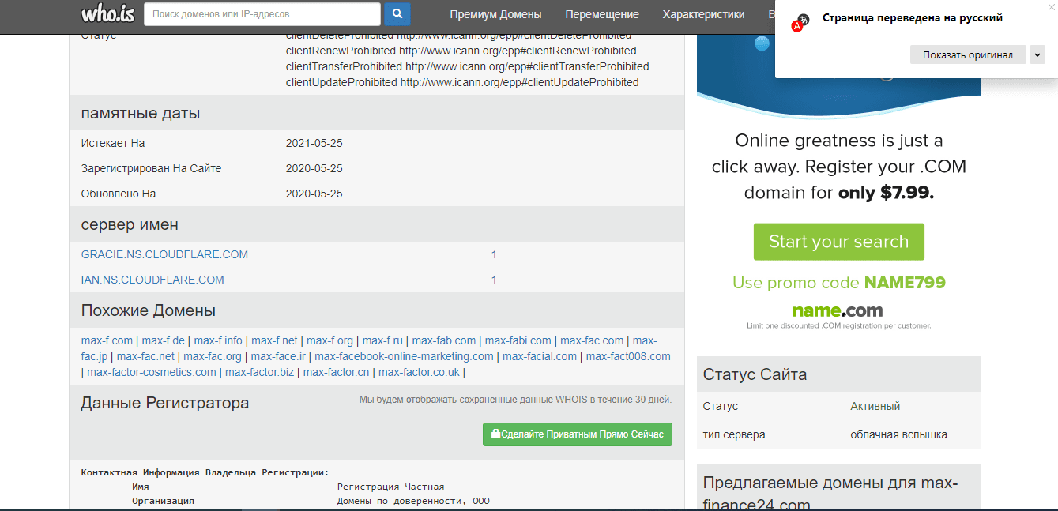Image resolution: width=1058 pixels, height=511 pixels.
Task: Open the max-facial.com domain link
Action: [540, 356]
